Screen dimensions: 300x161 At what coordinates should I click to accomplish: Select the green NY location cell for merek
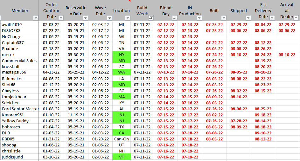click(122, 55)
